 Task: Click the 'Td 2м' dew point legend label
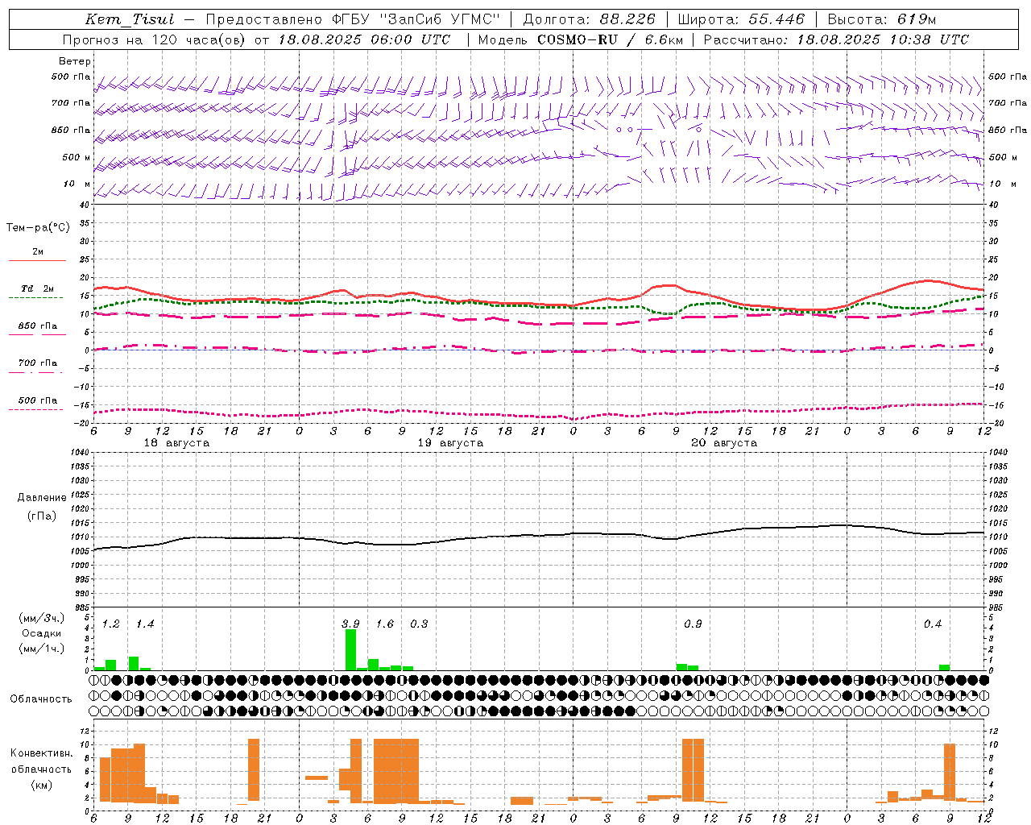[x=38, y=288]
